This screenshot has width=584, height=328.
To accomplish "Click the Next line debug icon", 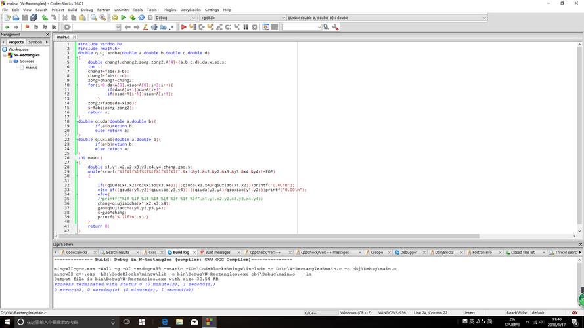I will (202, 27).
